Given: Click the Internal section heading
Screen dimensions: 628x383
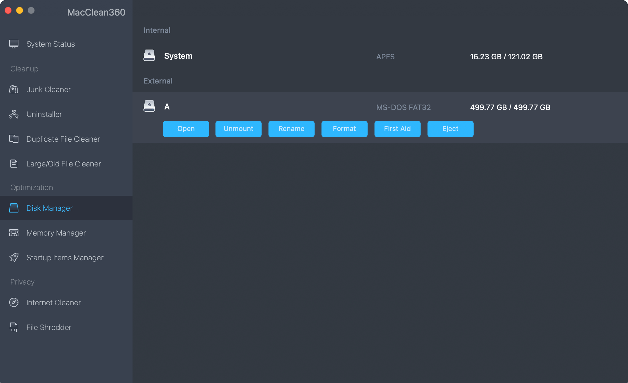Looking at the screenshot, I should pyautogui.click(x=157, y=30).
